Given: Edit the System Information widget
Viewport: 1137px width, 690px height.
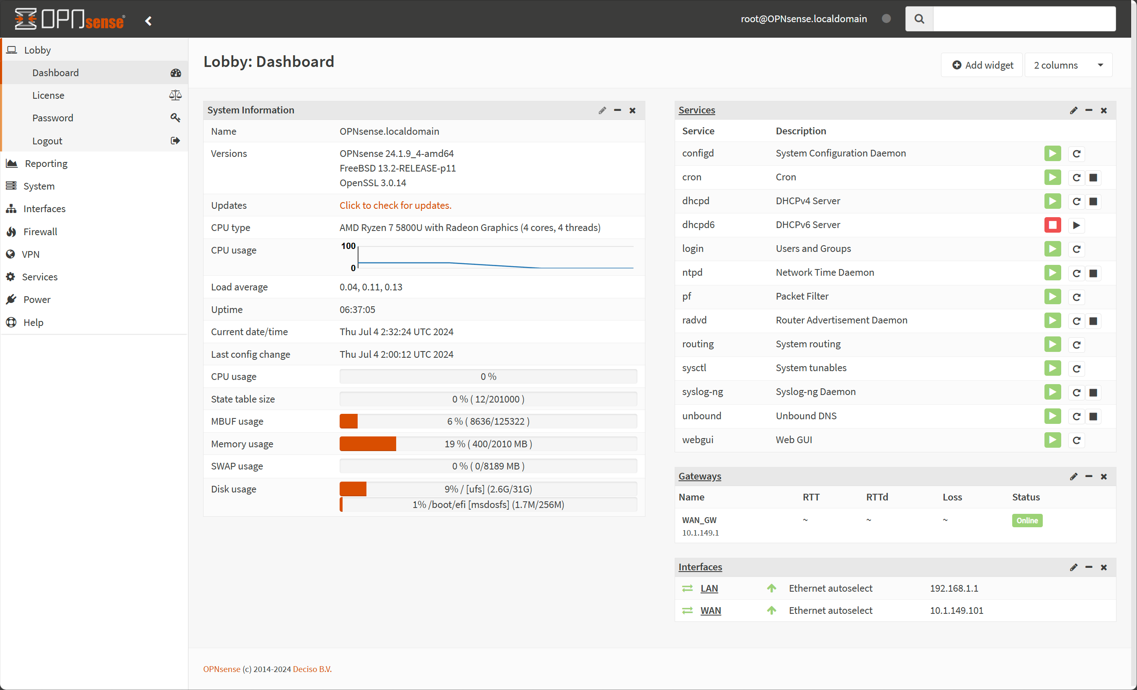Looking at the screenshot, I should 602,110.
